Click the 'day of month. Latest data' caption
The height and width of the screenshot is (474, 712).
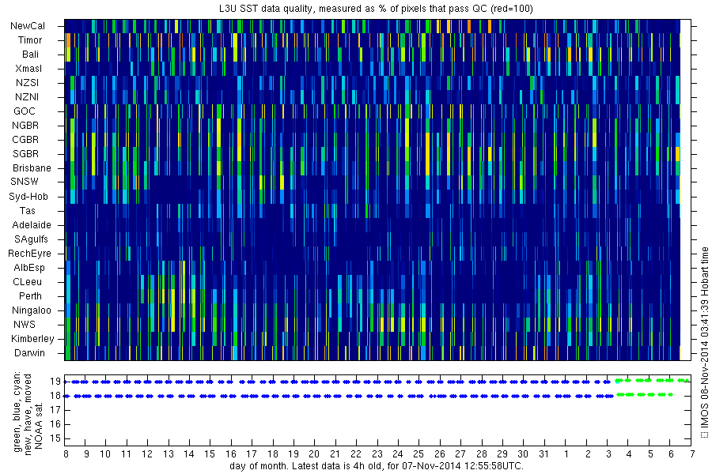tap(377, 466)
